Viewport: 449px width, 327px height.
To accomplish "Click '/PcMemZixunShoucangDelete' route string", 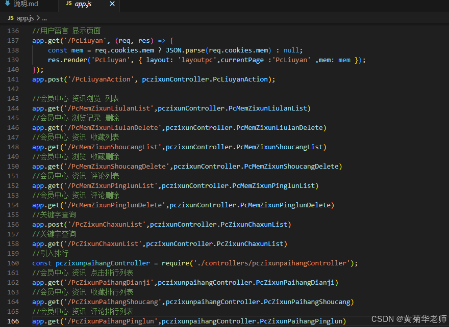I will pos(116,167).
